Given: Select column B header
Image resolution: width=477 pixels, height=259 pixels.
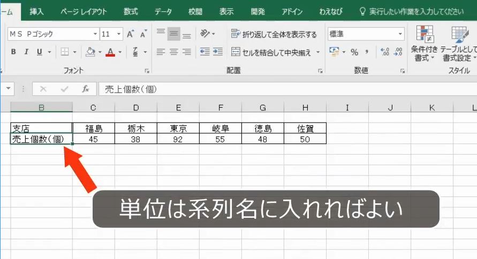Looking at the screenshot, I should pyautogui.click(x=42, y=108).
